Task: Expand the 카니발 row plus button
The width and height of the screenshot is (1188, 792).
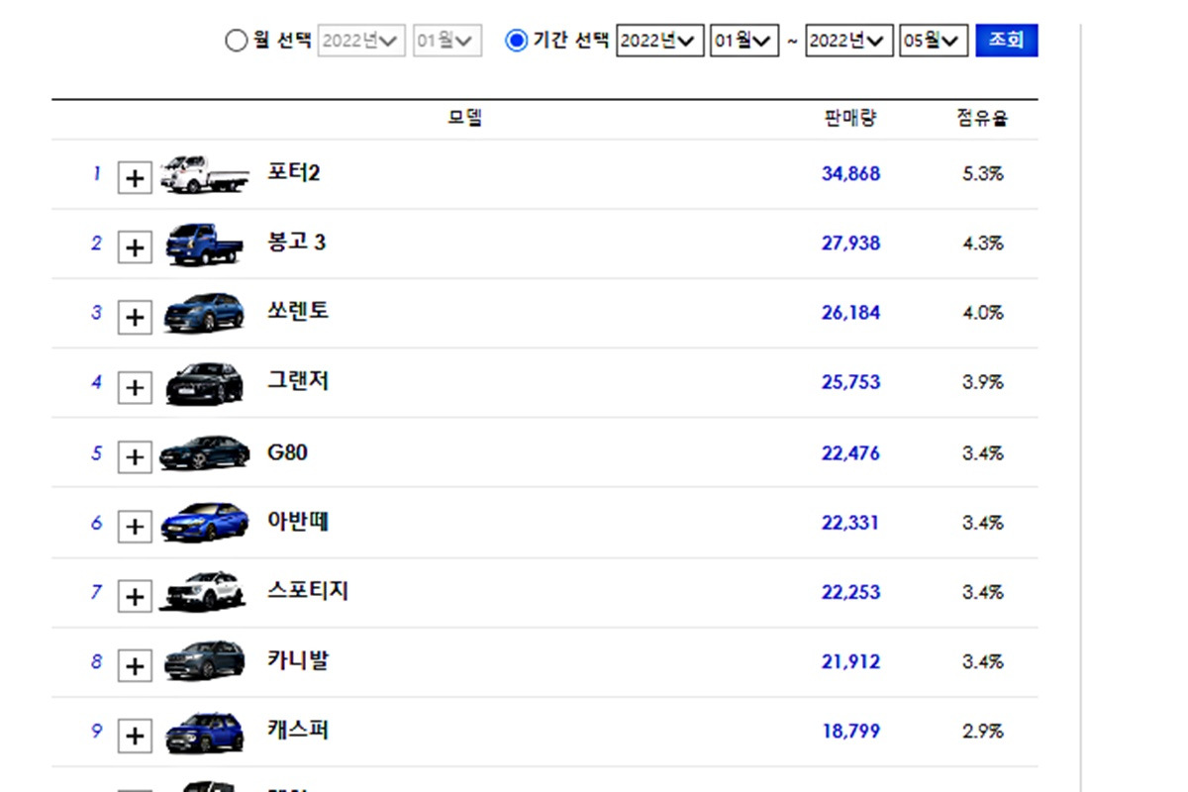Action: click(135, 667)
